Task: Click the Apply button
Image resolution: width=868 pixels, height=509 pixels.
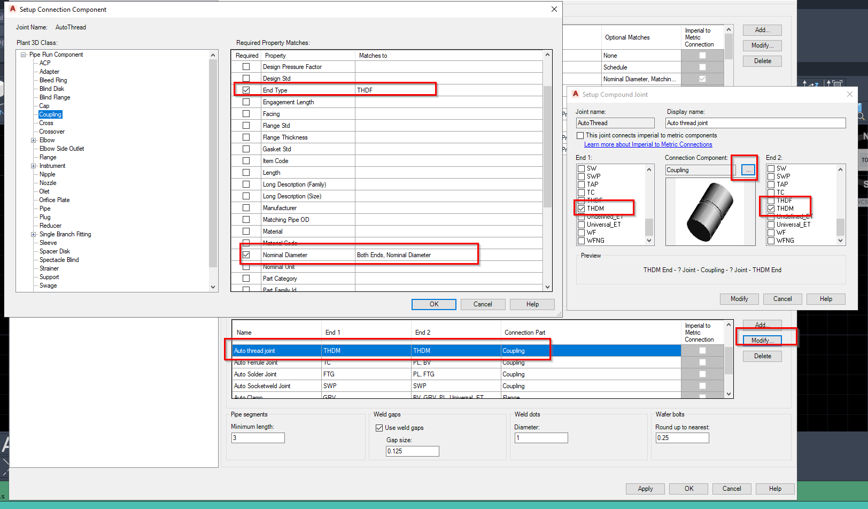Action: coord(645,488)
